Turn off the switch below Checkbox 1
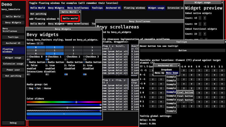Screen dimensions: 226x127 [x=47, y=60]
